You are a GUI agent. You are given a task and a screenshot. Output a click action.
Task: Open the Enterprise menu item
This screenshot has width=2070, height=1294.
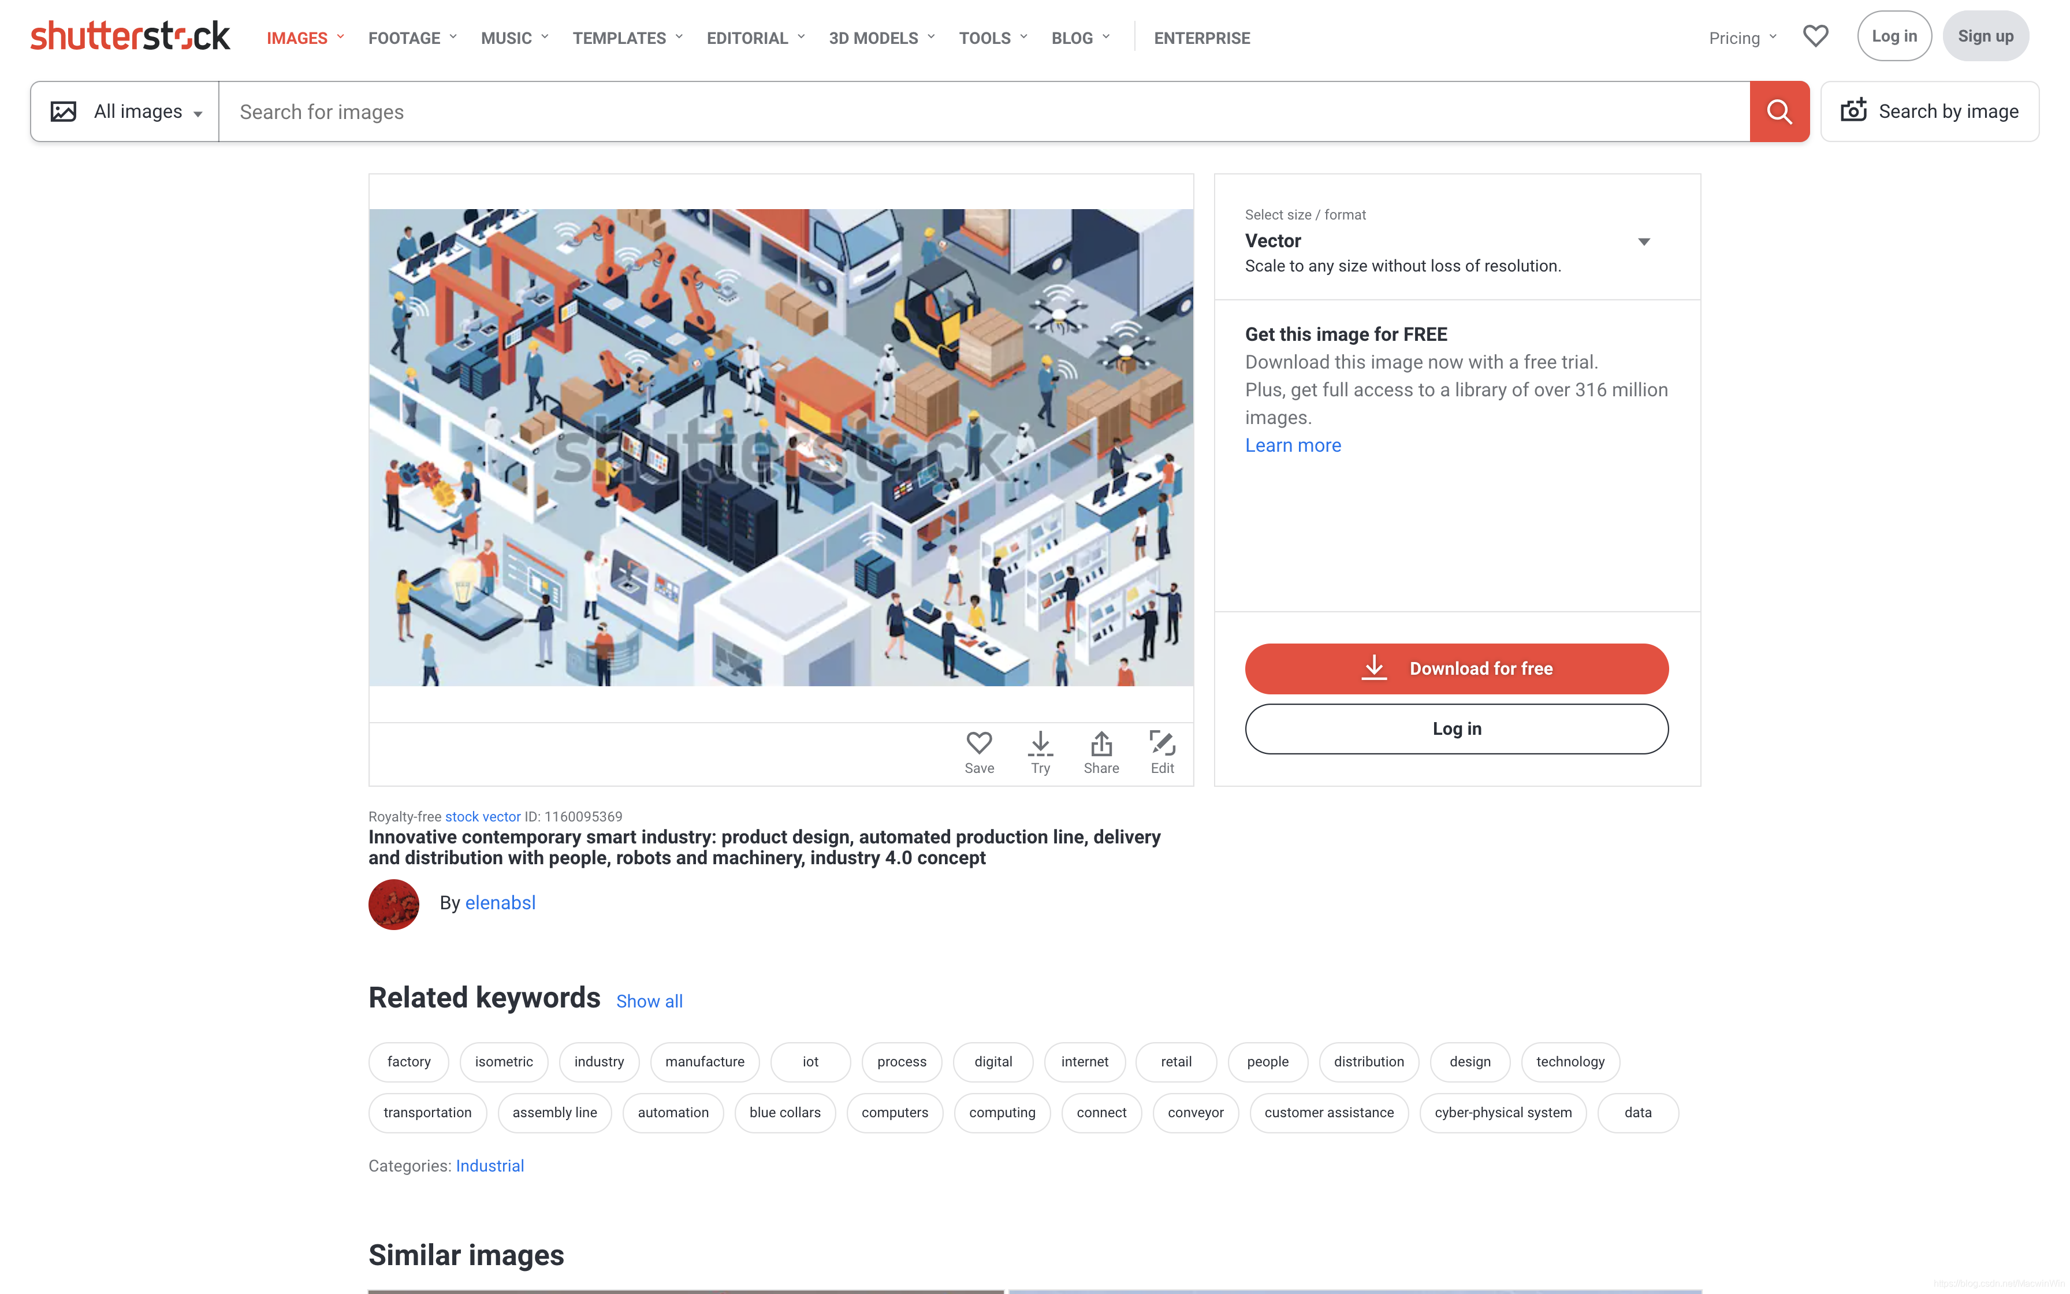click(1201, 39)
